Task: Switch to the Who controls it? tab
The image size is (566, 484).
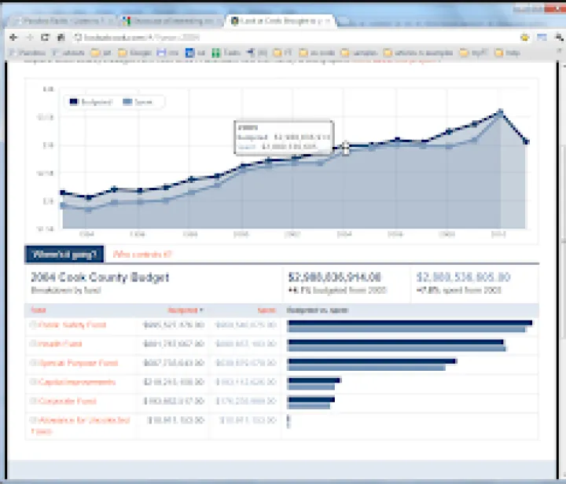Action: click(142, 254)
